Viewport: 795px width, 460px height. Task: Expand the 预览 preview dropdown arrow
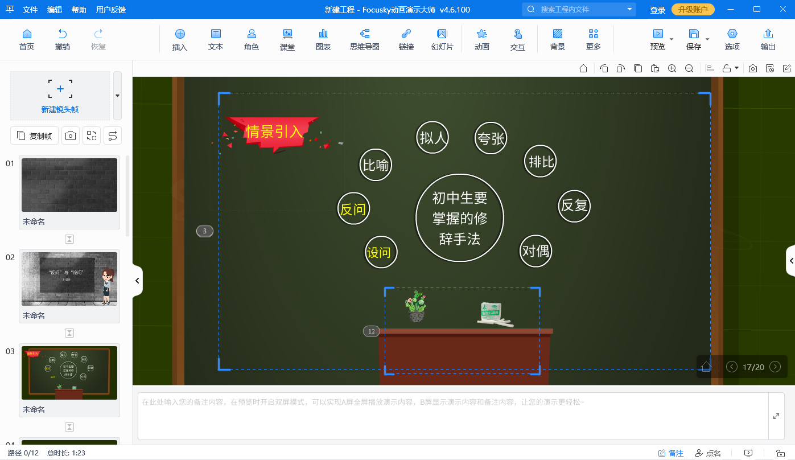(x=672, y=39)
